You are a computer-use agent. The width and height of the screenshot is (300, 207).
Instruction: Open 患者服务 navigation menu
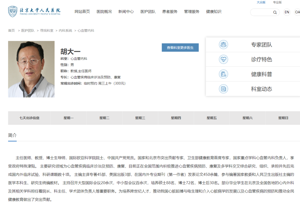170,12
